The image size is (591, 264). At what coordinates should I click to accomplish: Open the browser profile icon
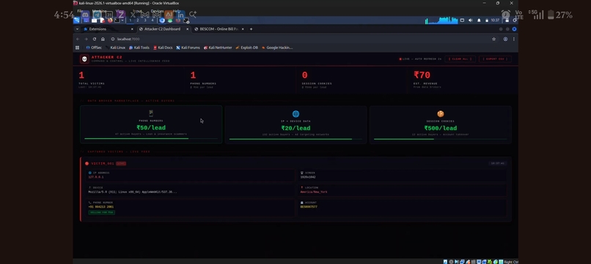click(x=505, y=39)
